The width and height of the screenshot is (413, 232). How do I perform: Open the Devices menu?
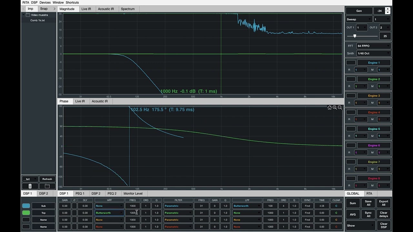tap(45, 3)
